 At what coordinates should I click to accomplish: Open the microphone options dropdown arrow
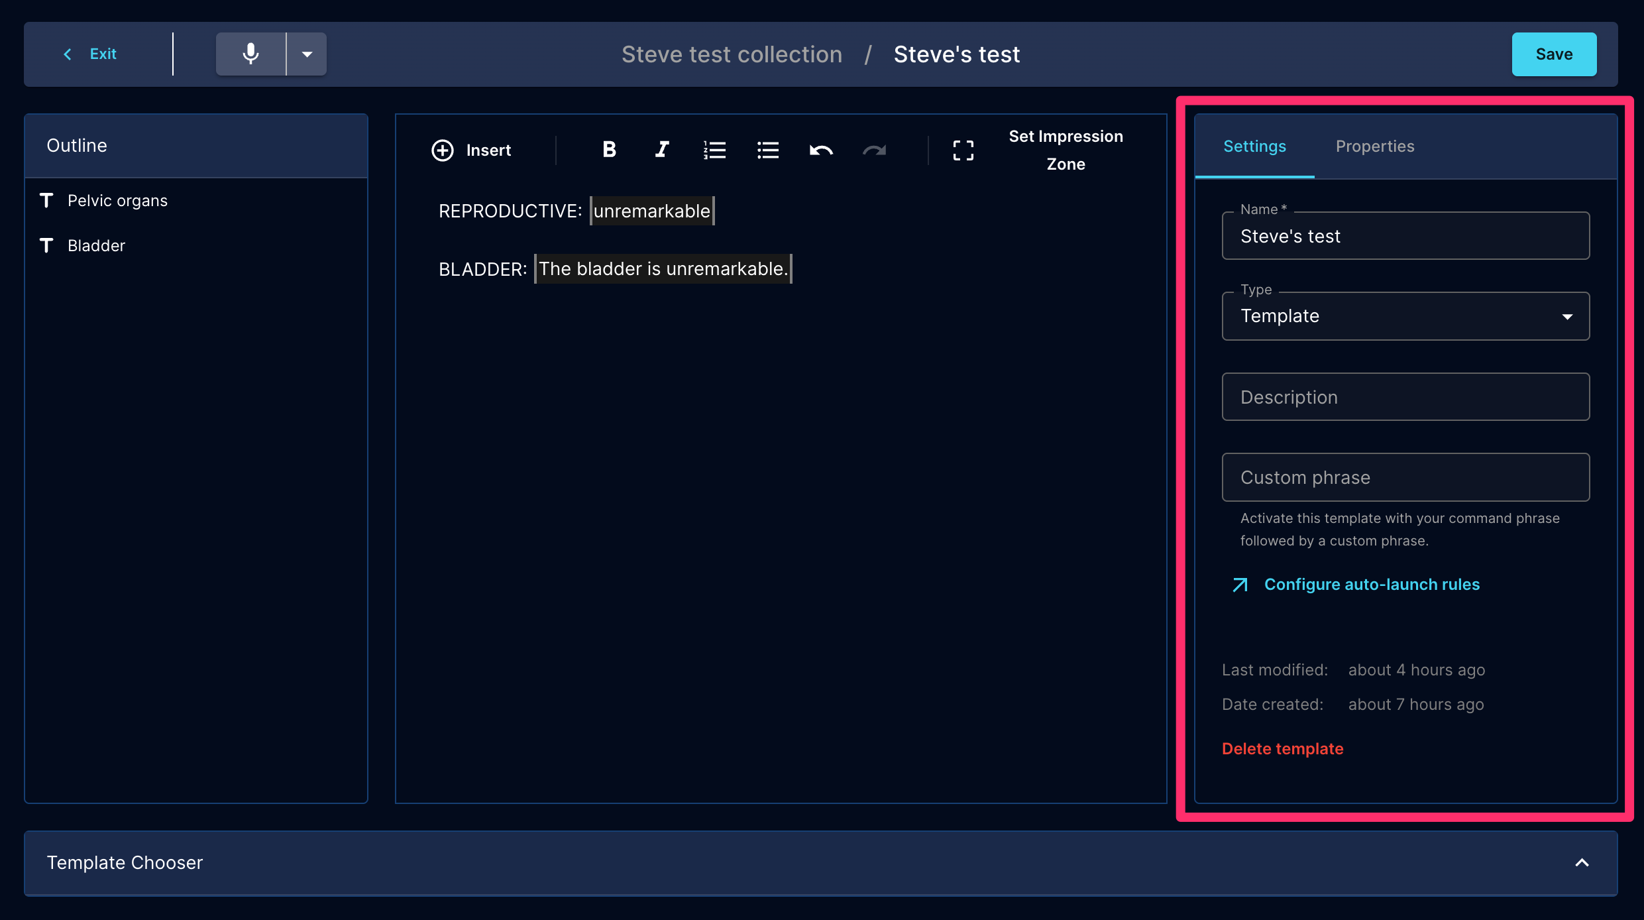307,54
